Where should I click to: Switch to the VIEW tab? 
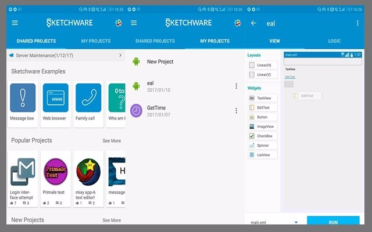(x=275, y=41)
